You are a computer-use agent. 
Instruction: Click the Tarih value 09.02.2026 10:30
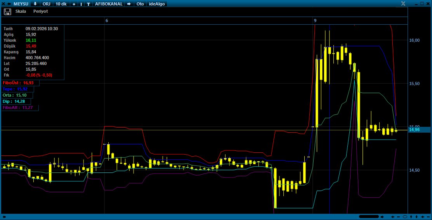tap(42, 29)
